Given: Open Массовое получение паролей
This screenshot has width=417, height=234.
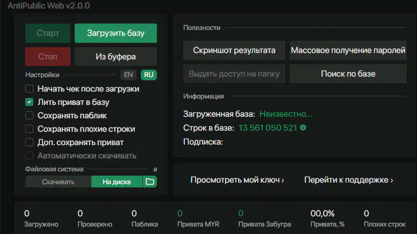Looking at the screenshot, I should (348, 50).
